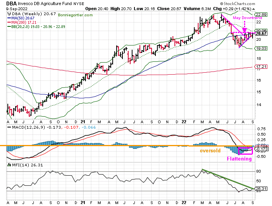Click the Chg +0.29 (+1.42%) value
The width and height of the screenshot is (272, 206).
[x=232, y=9]
